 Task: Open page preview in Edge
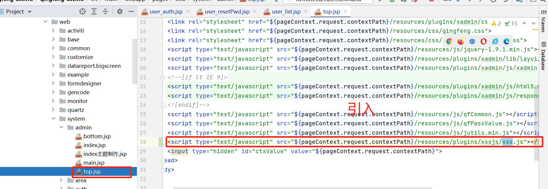(x=507, y=41)
